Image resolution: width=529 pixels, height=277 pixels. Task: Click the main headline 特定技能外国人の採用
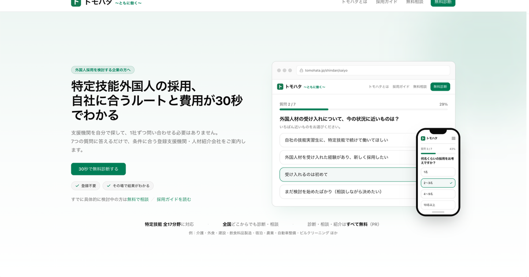[x=157, y=100]
